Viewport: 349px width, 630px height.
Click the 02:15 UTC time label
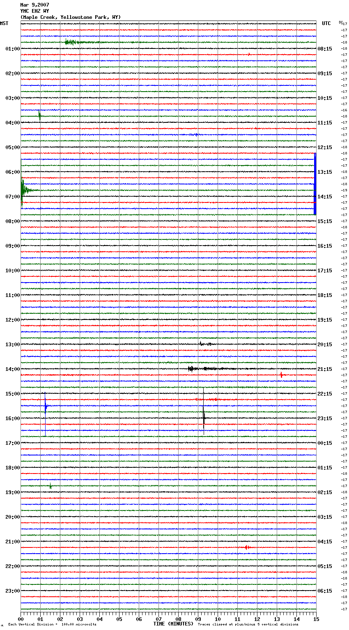pos(325,492)
